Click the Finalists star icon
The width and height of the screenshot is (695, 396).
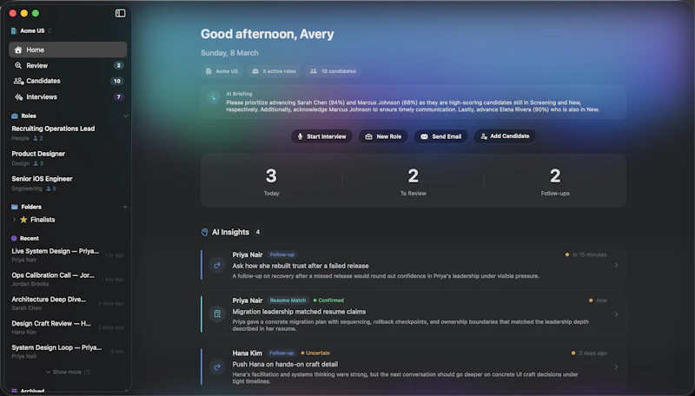pos(23,219)
